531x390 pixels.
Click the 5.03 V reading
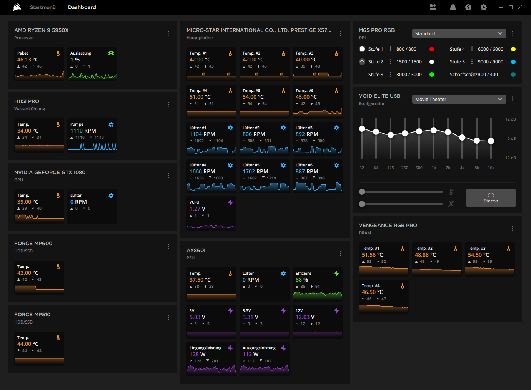[197, 317]
